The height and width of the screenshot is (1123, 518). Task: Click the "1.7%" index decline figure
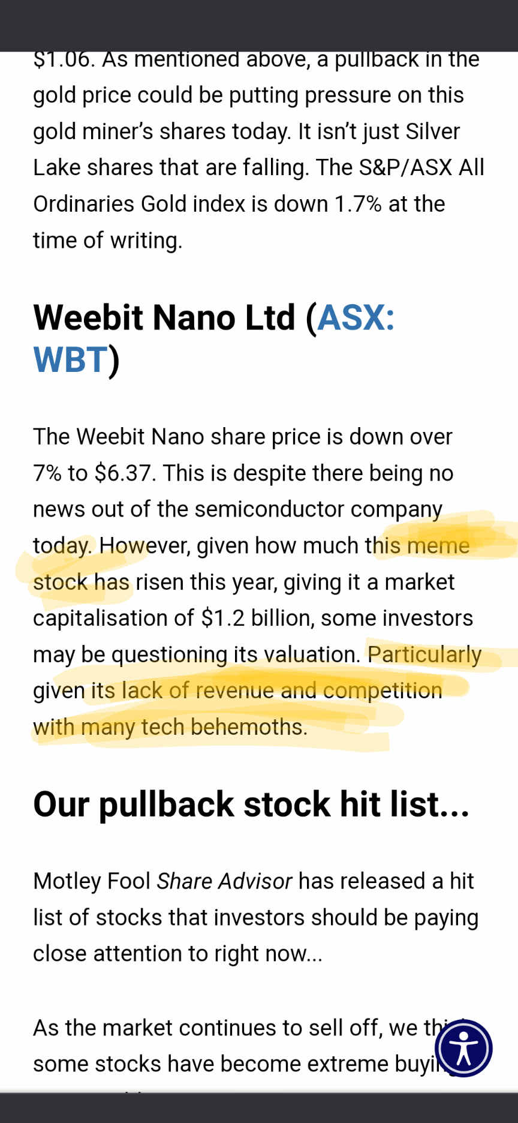pos(358,204)
